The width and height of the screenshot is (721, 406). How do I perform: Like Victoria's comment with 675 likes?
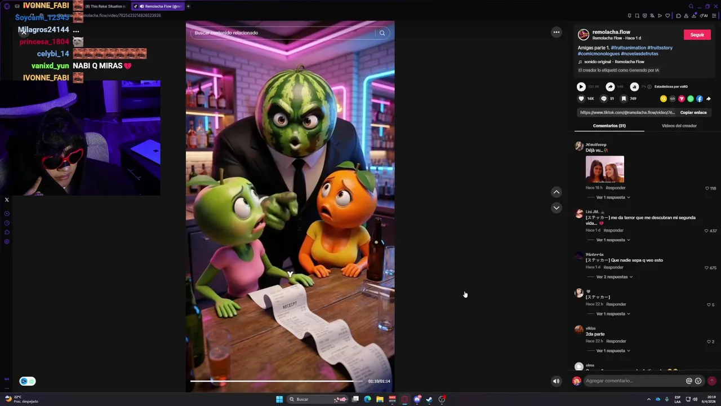(706, 268)
